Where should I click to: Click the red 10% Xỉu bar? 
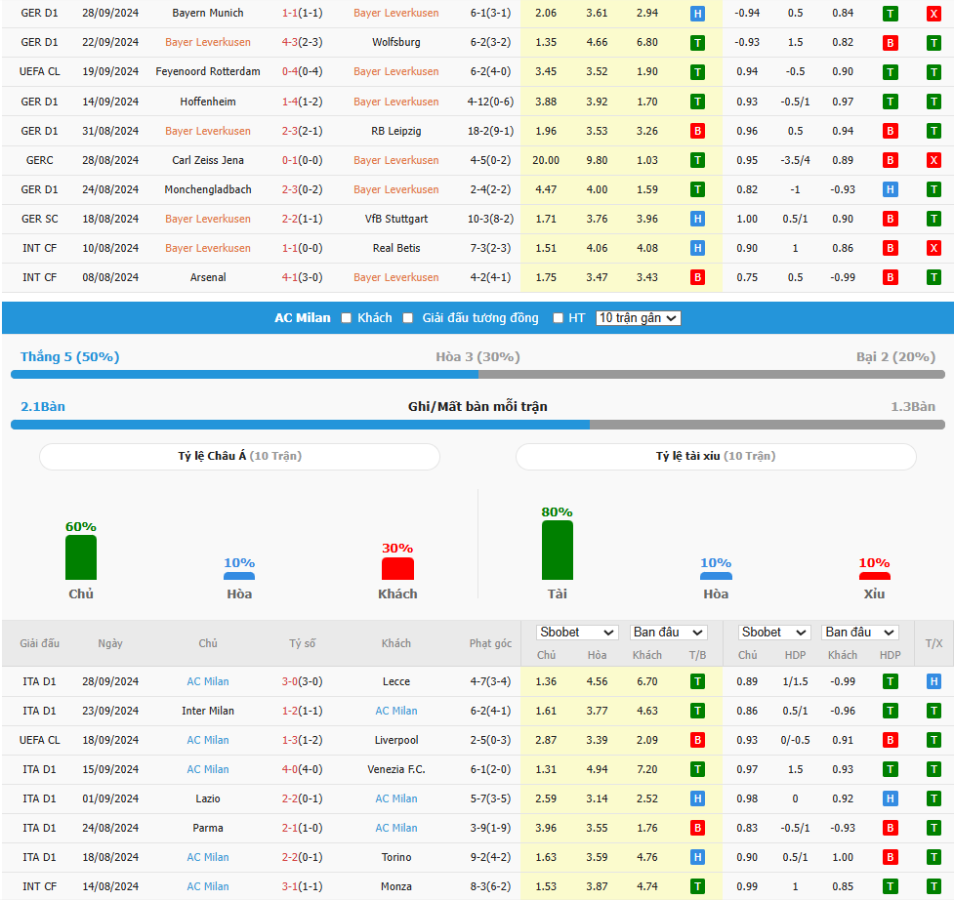(x=874, y=576)
